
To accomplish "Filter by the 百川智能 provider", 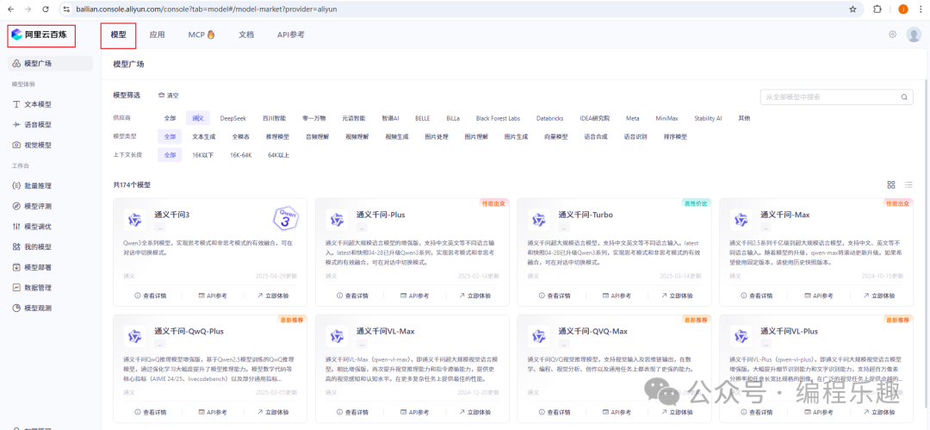I will 274,118.
